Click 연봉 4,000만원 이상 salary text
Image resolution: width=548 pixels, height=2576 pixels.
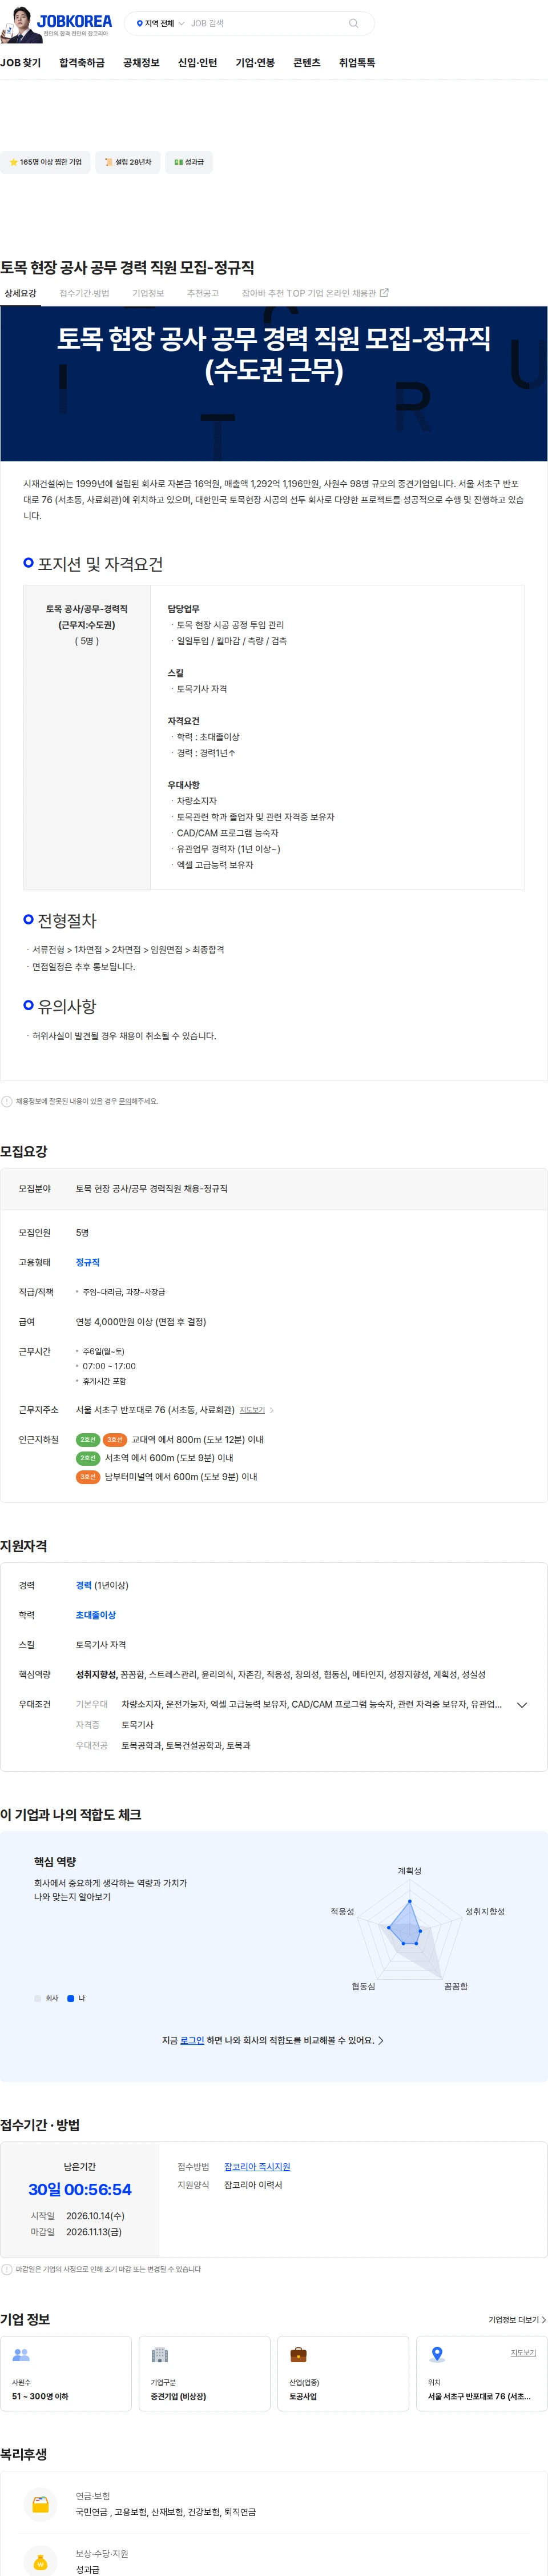point(141,1322)
